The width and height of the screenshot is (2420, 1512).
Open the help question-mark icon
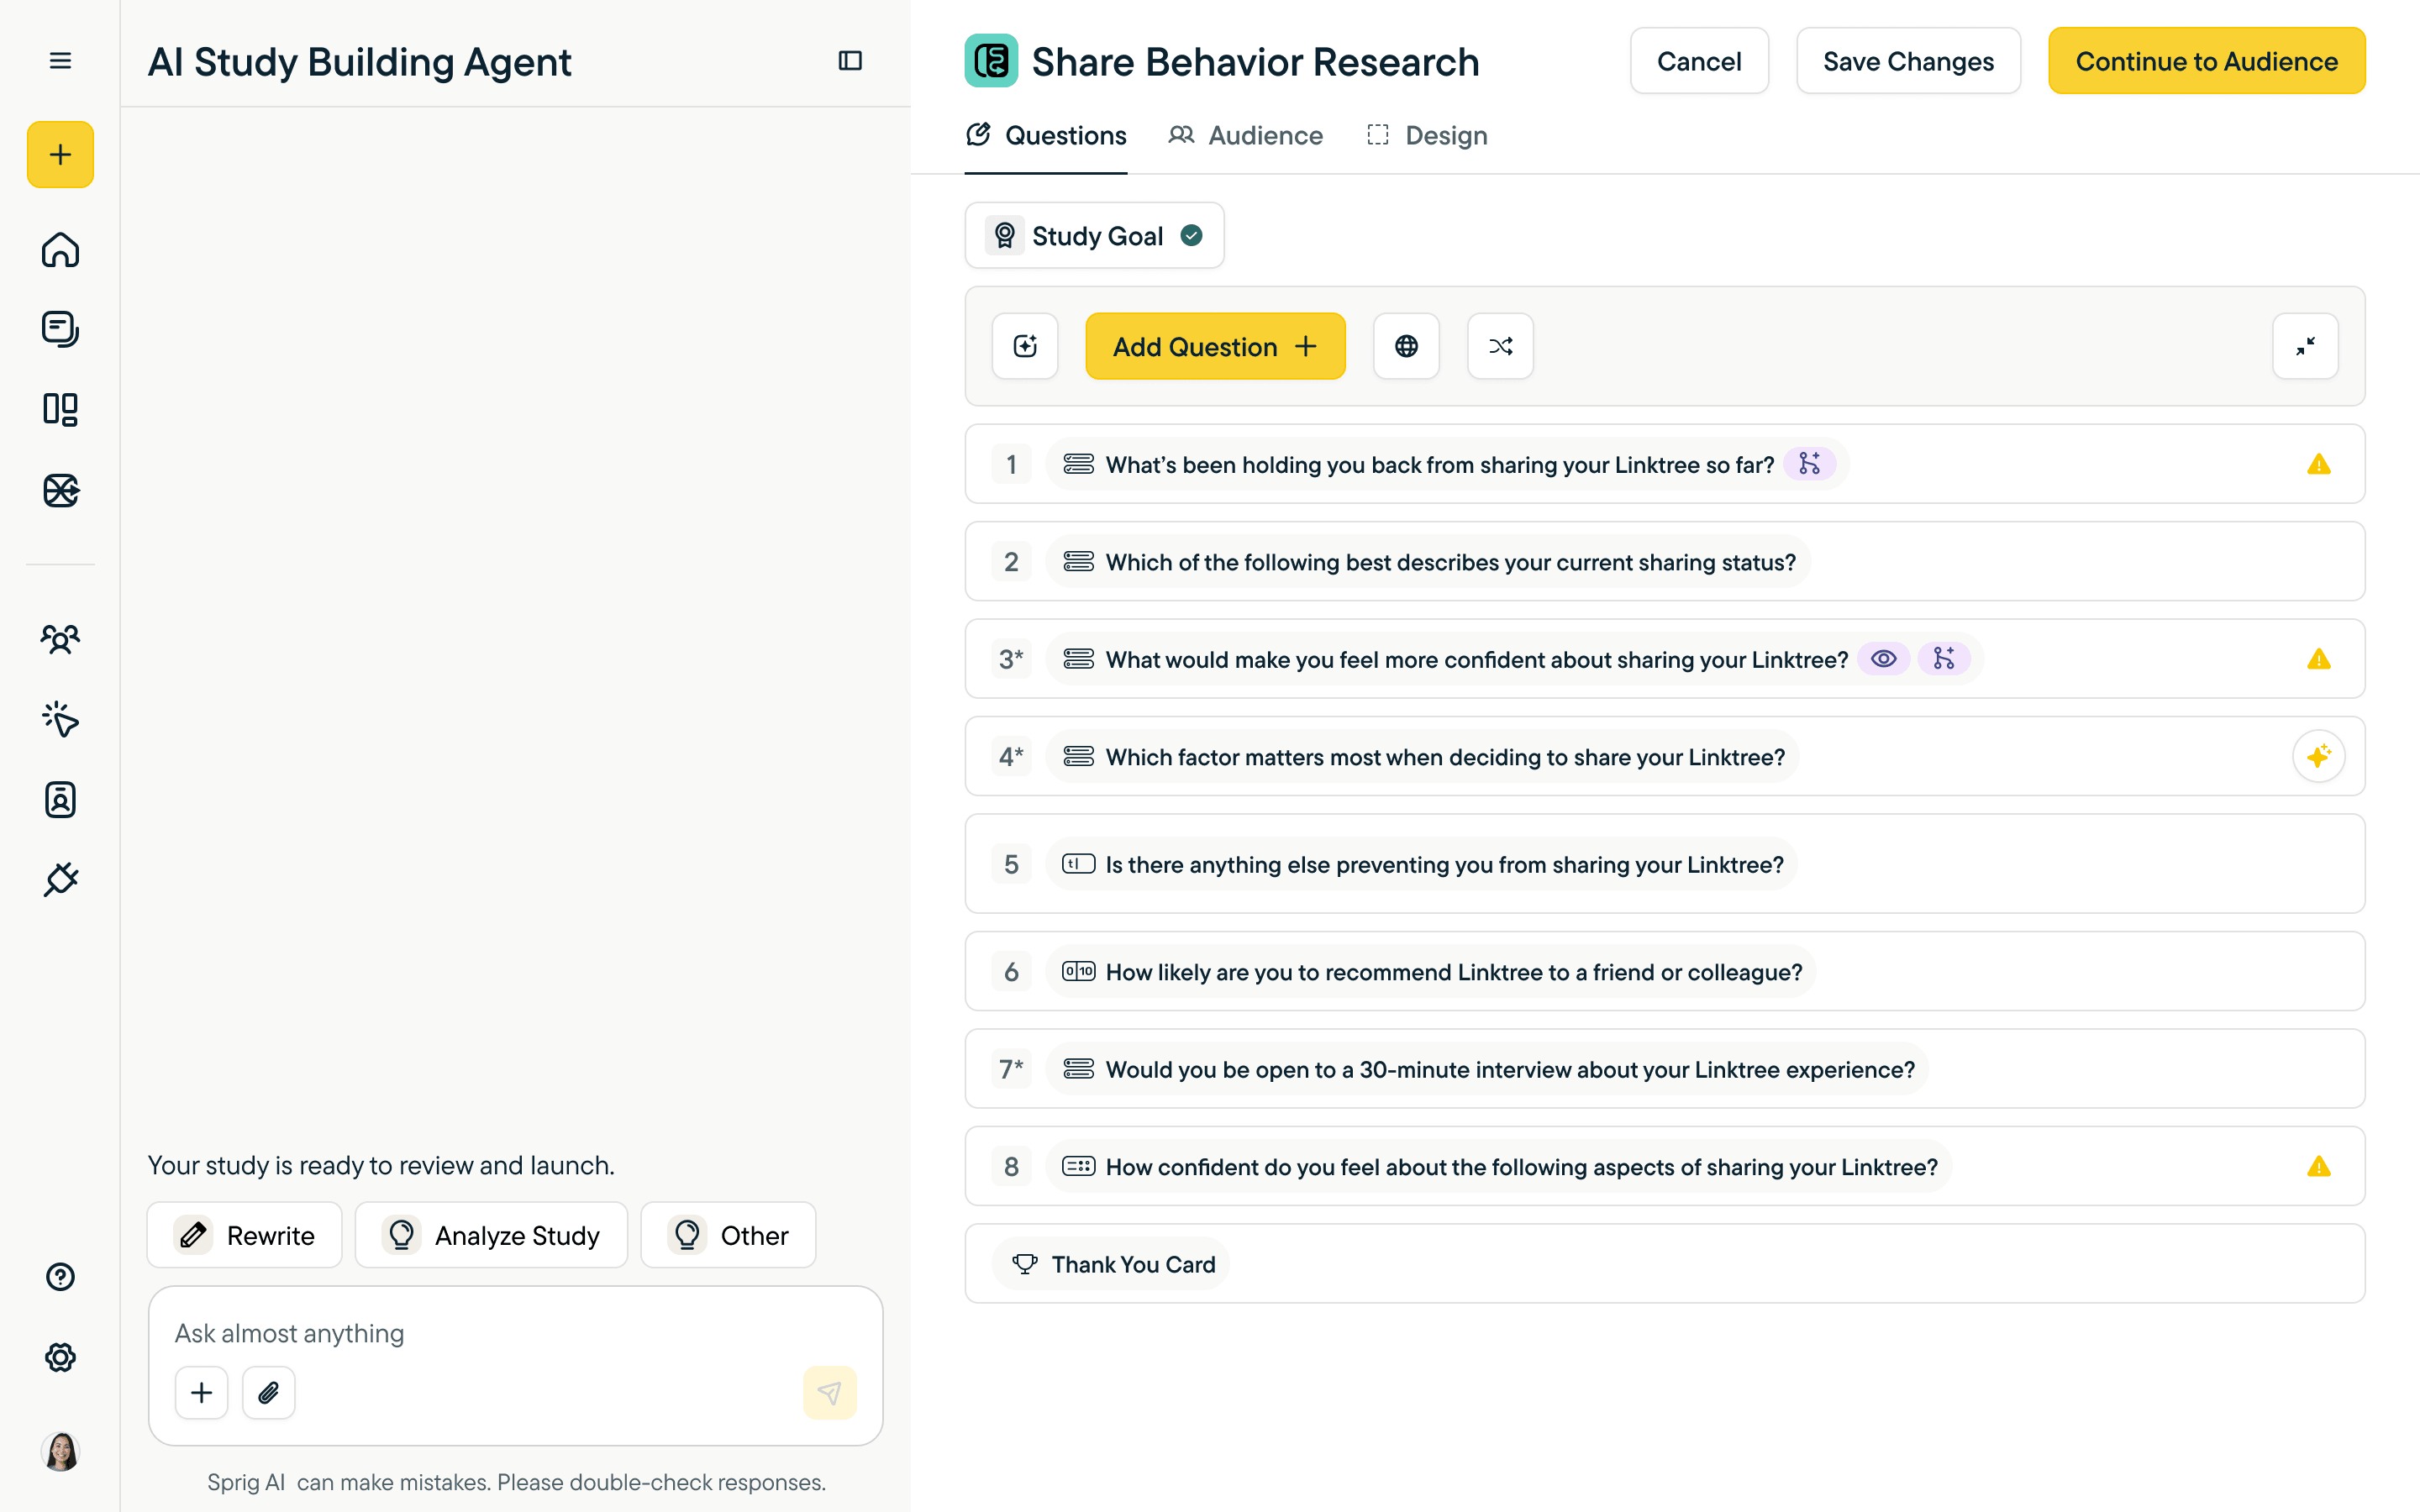point(60,1277)
